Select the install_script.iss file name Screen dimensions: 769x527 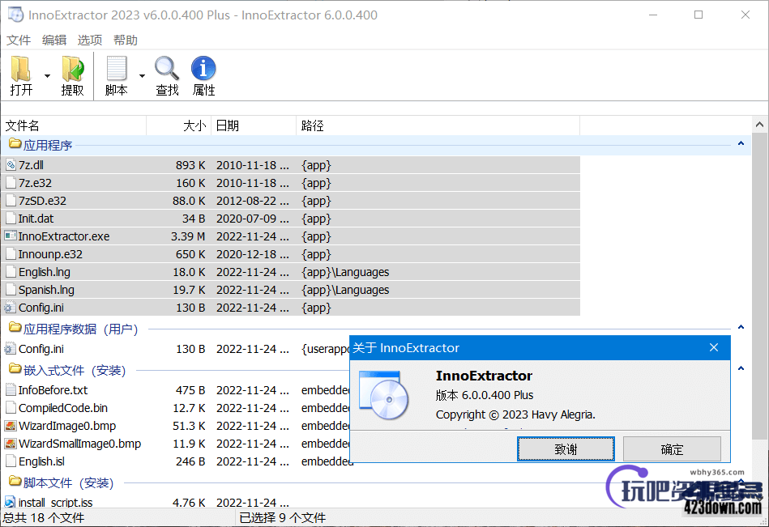tap(55, 502)
